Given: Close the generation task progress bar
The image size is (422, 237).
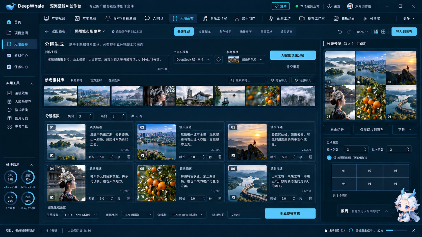Looking at the screenshot, I should coord(414,230).
